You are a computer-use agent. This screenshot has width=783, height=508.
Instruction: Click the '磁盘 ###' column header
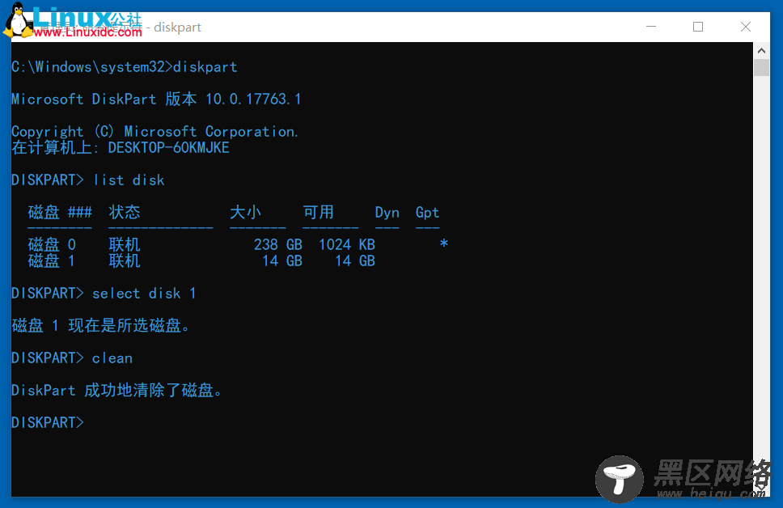tap(60, 212)
